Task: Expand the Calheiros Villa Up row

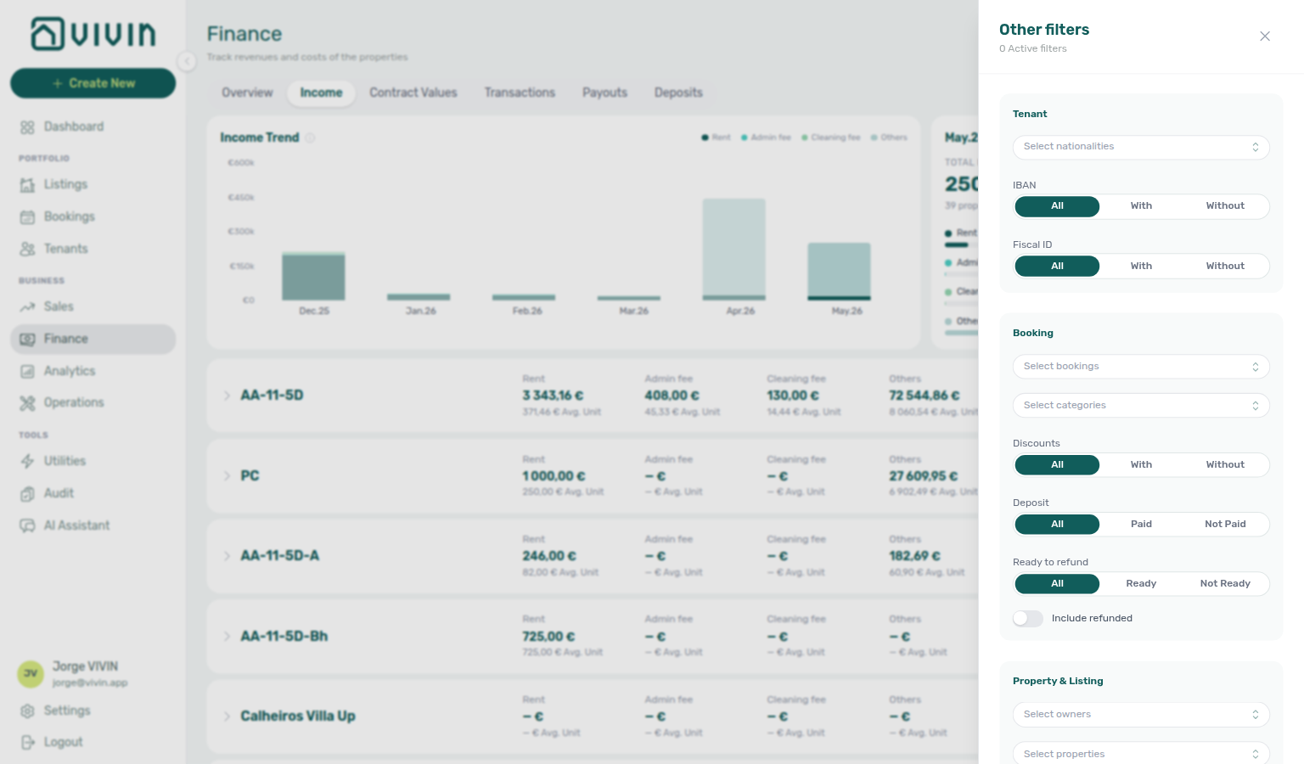Action: (x=227, y=716)
